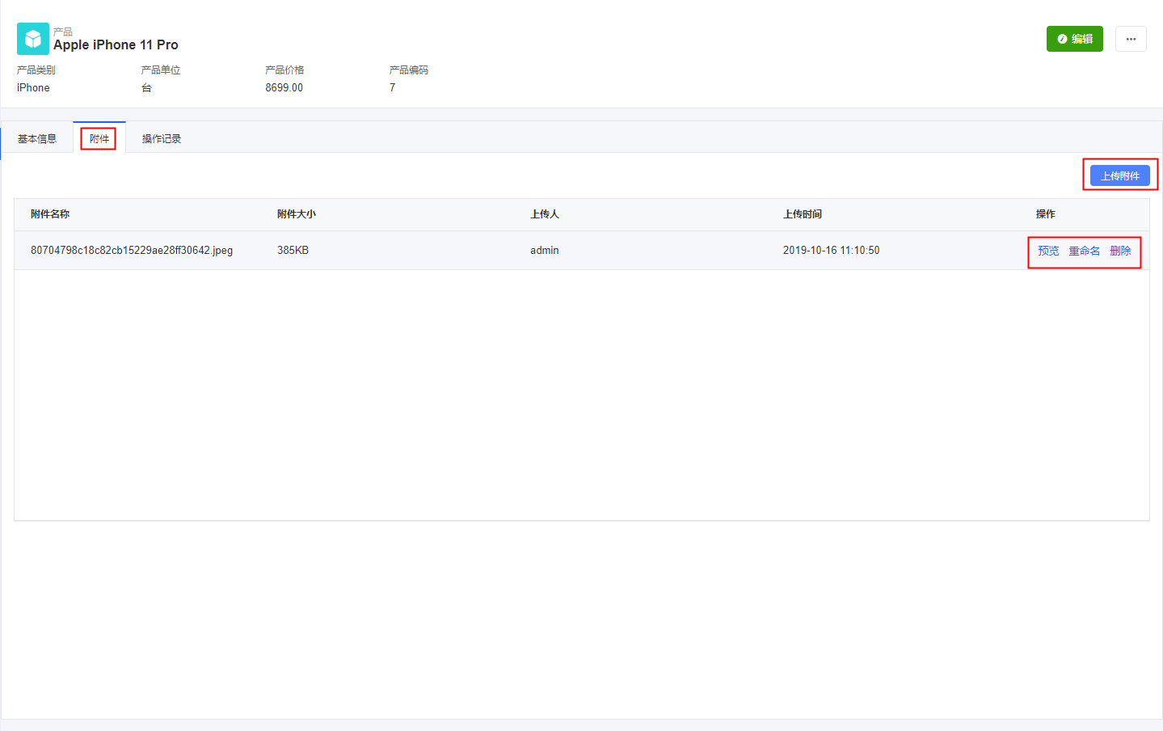The image size is (1163, 731).
Task: Click the teal product cube icon
Action: pos(32,39)
